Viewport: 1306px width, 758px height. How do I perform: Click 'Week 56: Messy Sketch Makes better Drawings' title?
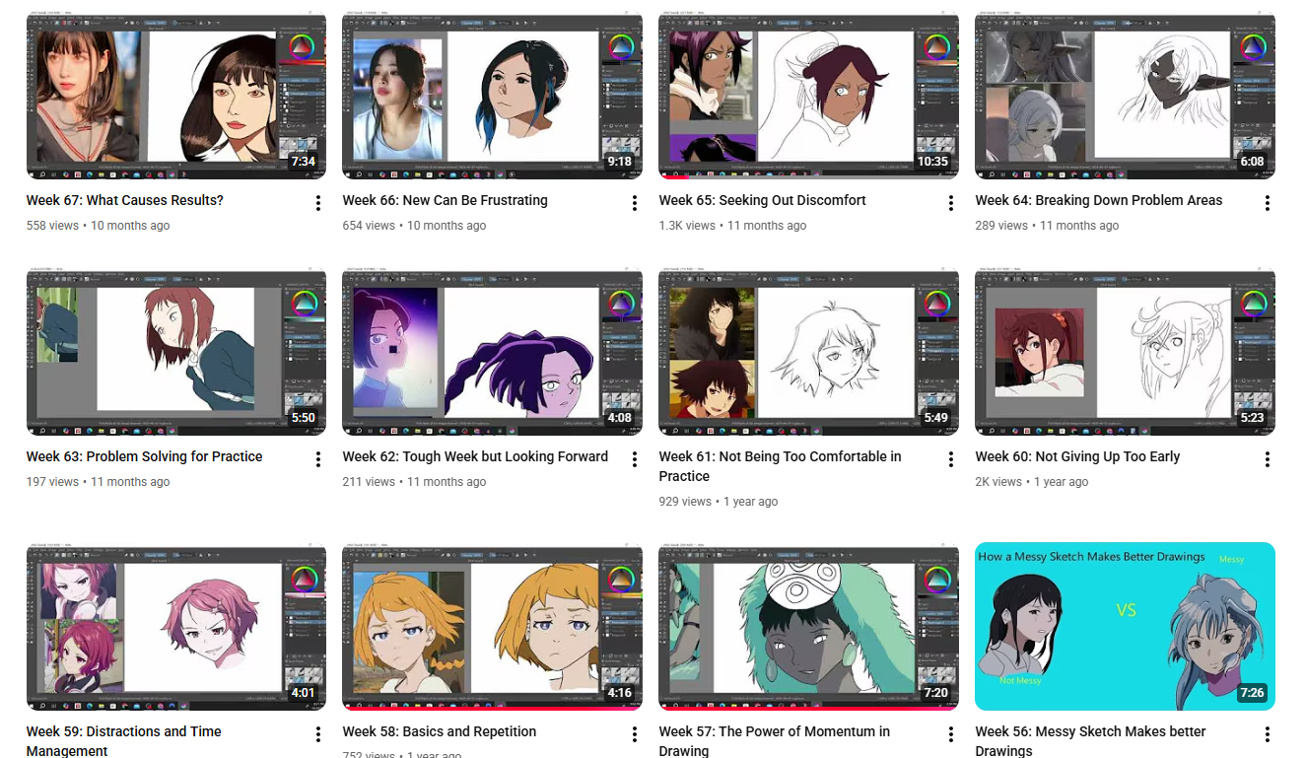[x=1091, y=741]
